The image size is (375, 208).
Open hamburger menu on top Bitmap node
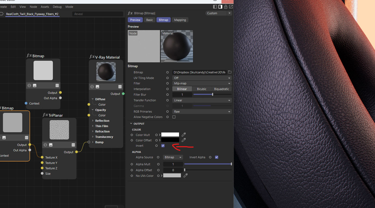pos(57,85)
